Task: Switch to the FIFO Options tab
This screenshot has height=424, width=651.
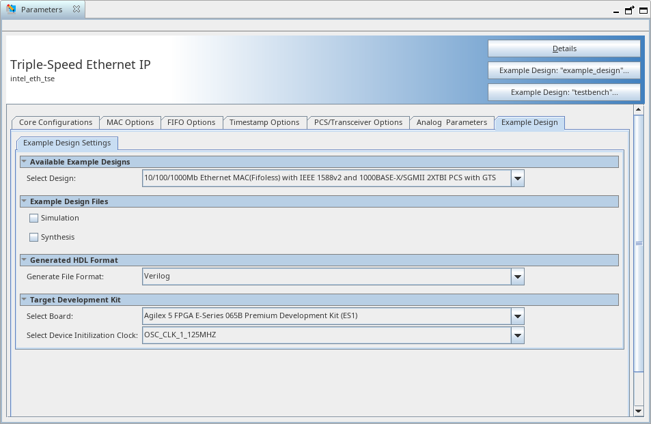Action: click(191, 122)
